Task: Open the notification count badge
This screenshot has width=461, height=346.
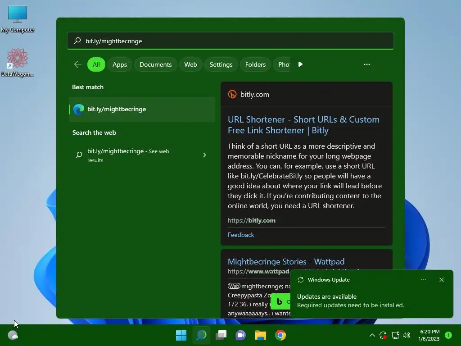Action: 448,335
